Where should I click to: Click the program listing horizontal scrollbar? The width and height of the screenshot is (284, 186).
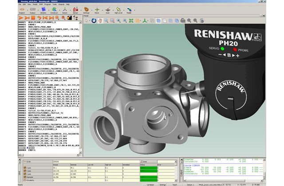[49, 155]
